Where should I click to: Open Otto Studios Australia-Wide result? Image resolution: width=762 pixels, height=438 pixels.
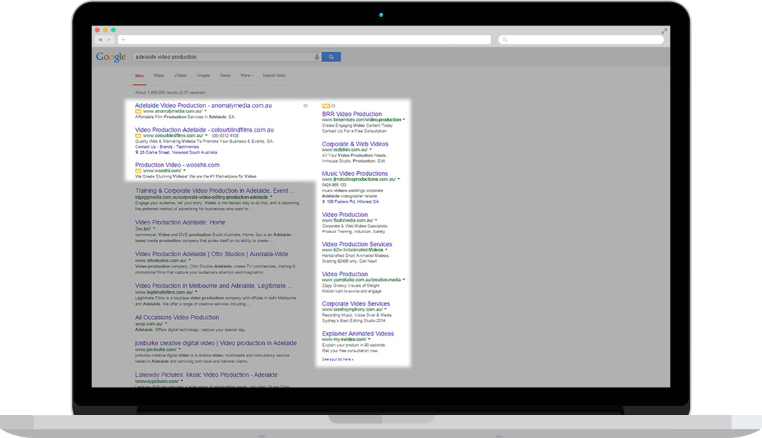point(212,254)
